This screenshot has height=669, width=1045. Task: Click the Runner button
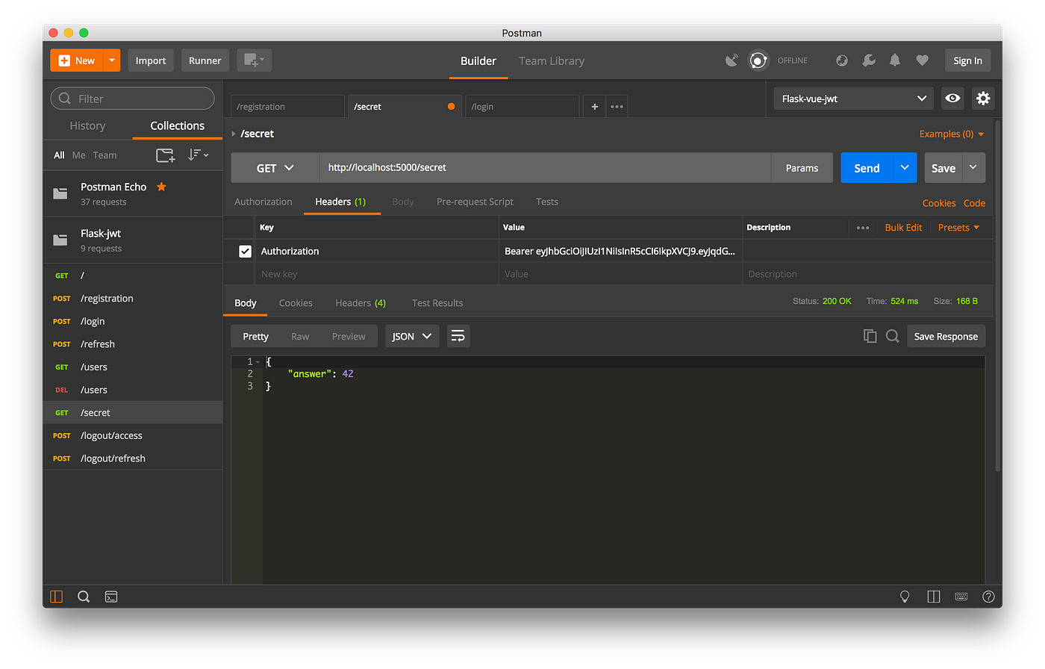click(205, 60)
